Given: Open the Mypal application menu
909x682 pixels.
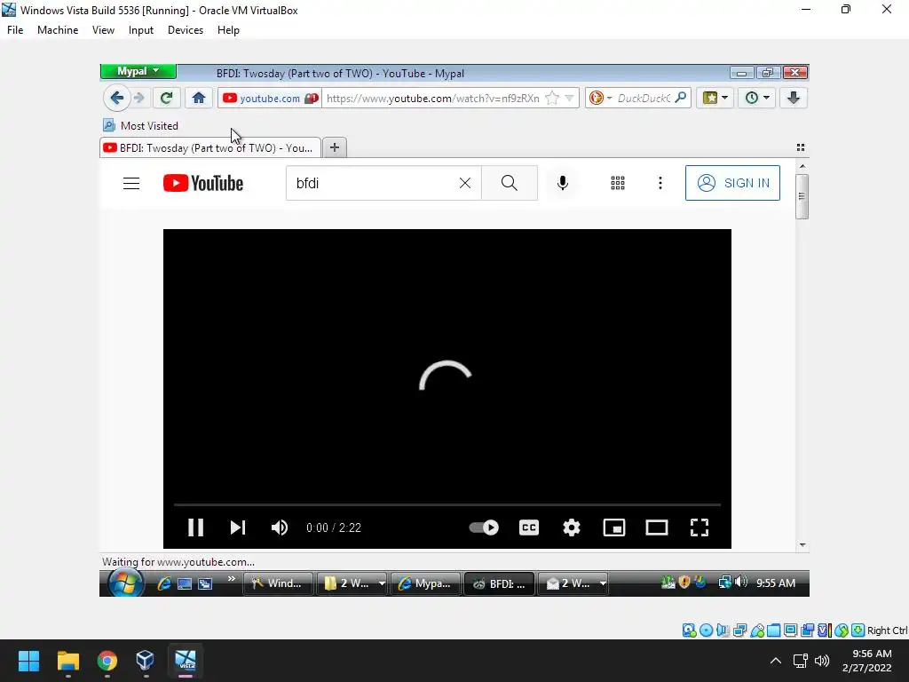Looking at the screenshot, I should [x=138, y=71].
